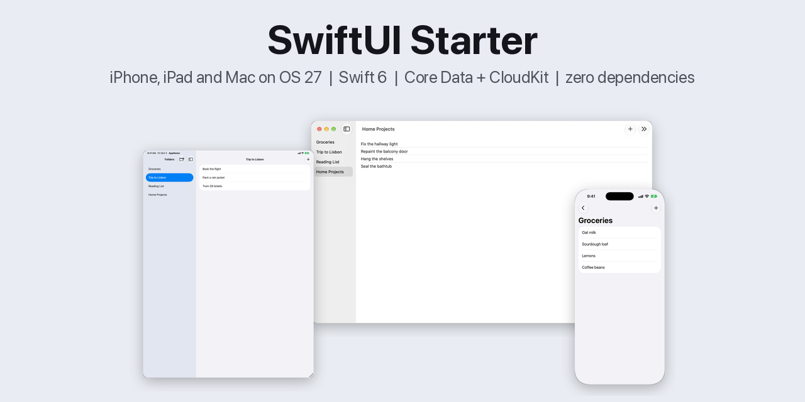Open Home Projects in the iPad sidebar
This screenshot has width=805, height=402.
pyautogui.click(x=170, y=195)
